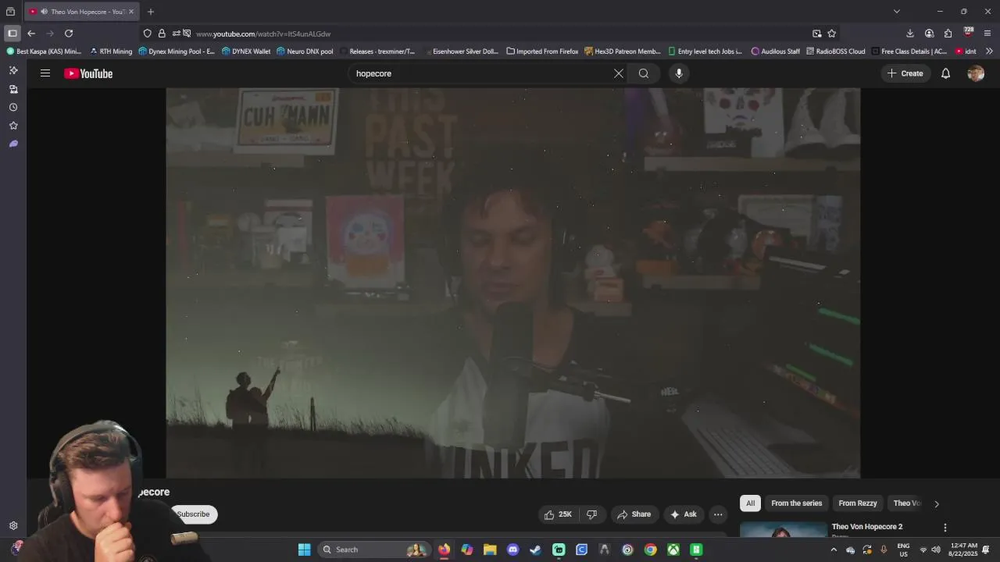Open the Windows Start menu
1000x562 pixels.
[x=305, y=550]
